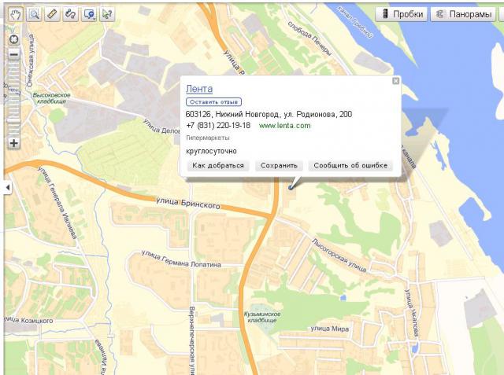Click the locate me compass button
Screen dimensions: 504x375
tap(13, 40)
